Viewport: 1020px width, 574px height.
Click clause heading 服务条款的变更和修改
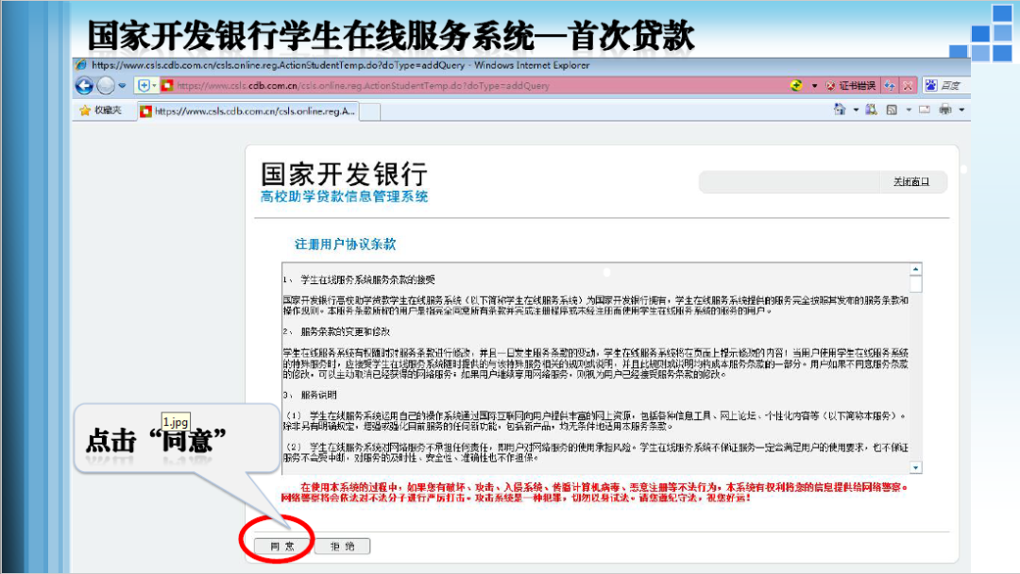[x=346, y=331]
